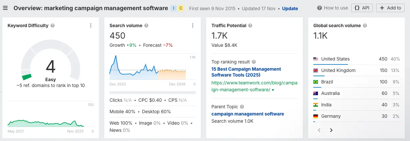Click the Australia flag icon

point(316,94)
